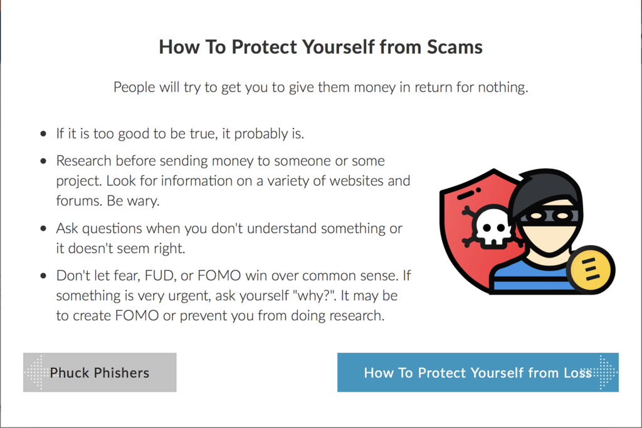Click the bullet dot beside Don't let fear
The height and width of the screenshot is (428, 642).
pyautogui.click(x=43, y=276)
